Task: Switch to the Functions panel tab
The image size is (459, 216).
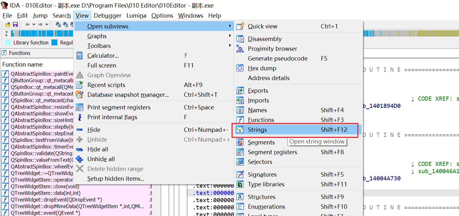Action: pyautogui.click(x=20, y=53)
